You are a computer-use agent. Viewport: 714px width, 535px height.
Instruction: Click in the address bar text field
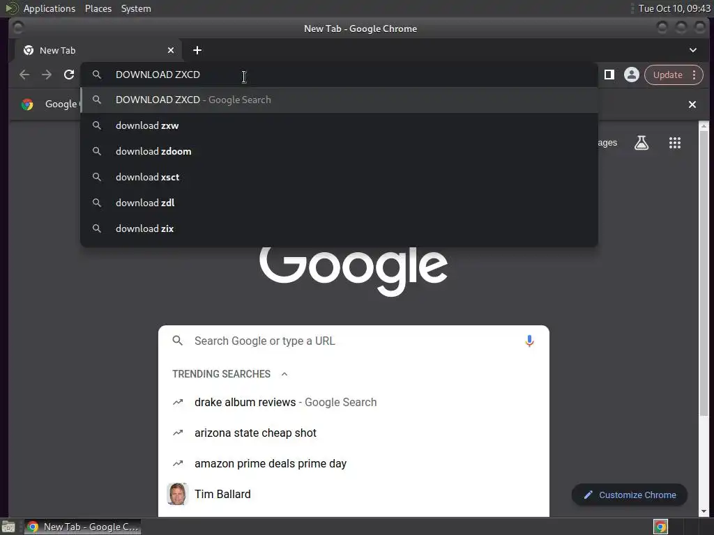(340, 75)
